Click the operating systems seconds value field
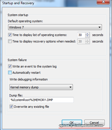The image size is (112, 130). [81, 35]
